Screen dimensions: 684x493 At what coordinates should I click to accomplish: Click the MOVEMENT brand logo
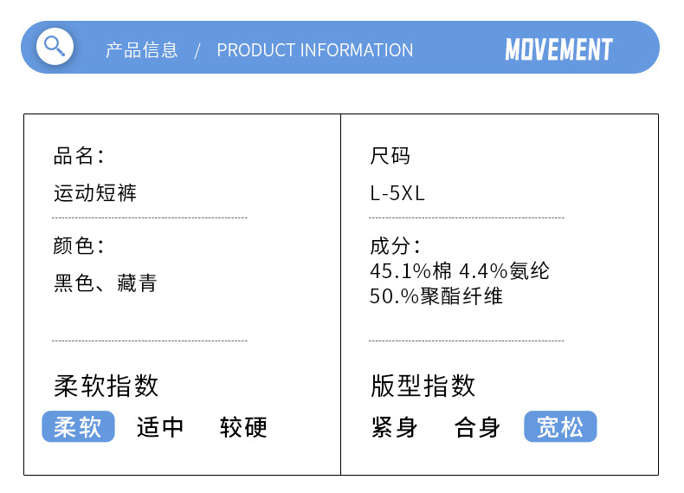pos(558,49)
